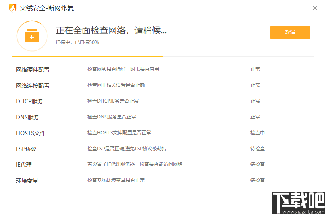Click the Huorong shield logo icon

tap(13, 8)
